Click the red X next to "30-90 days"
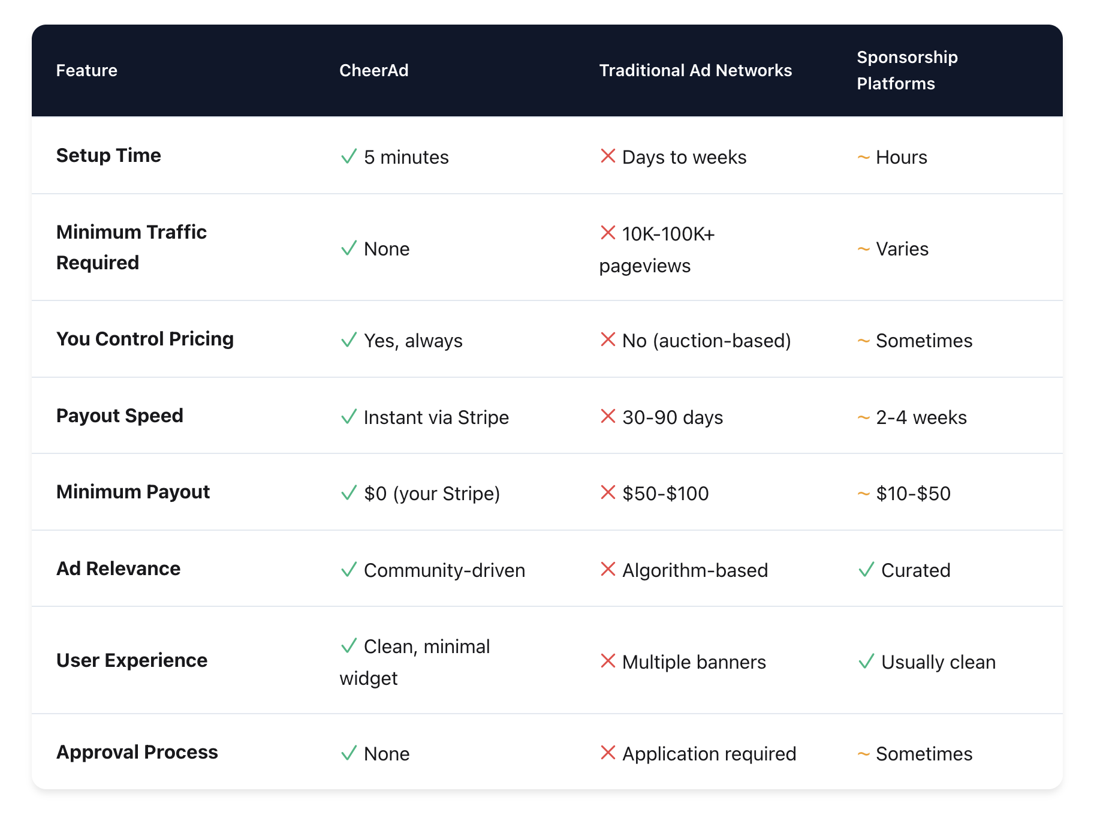This screenshot has height=818, width=1097. [x=608, y=416]
